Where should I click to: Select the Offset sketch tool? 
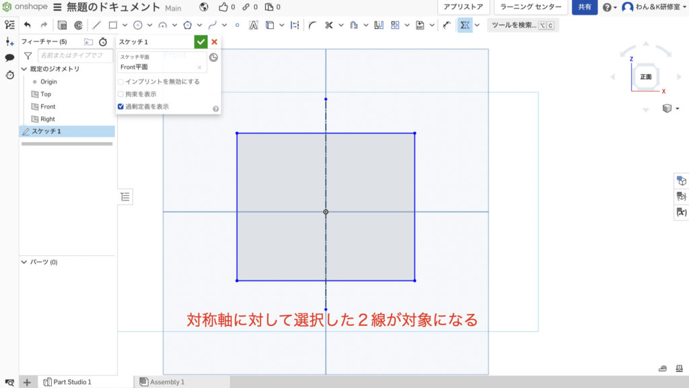354,25
